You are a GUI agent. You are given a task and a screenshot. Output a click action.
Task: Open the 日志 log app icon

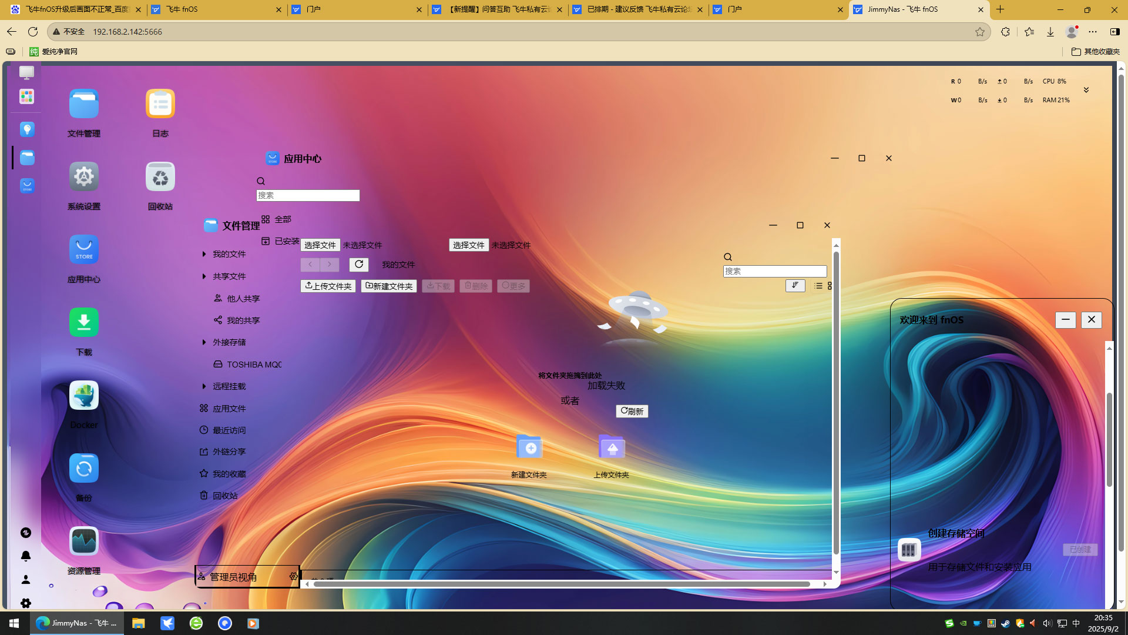pos(160,104)
